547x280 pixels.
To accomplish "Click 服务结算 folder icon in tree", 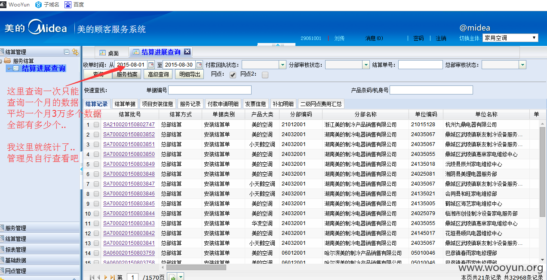I will tap(8, 61).
